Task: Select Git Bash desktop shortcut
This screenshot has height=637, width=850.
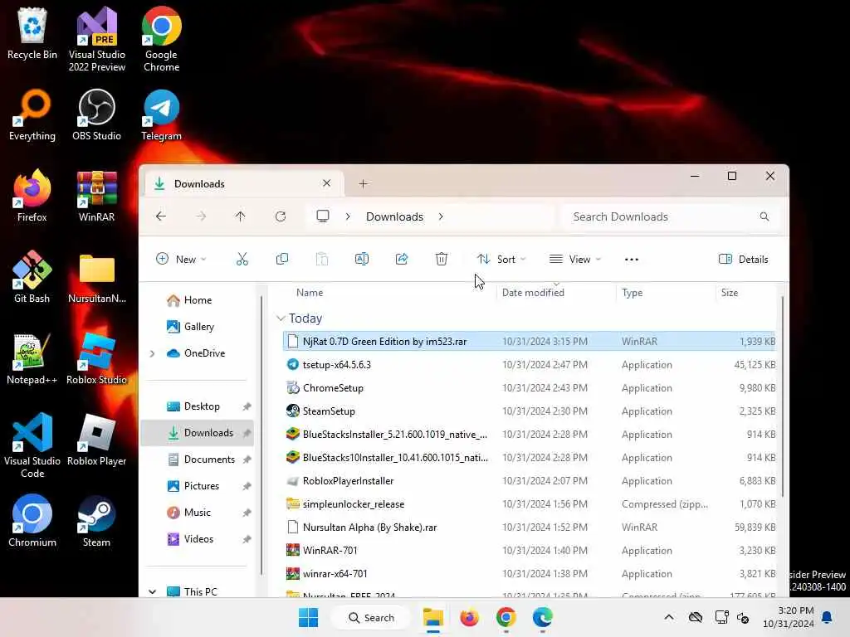Action: click(32, 277)
